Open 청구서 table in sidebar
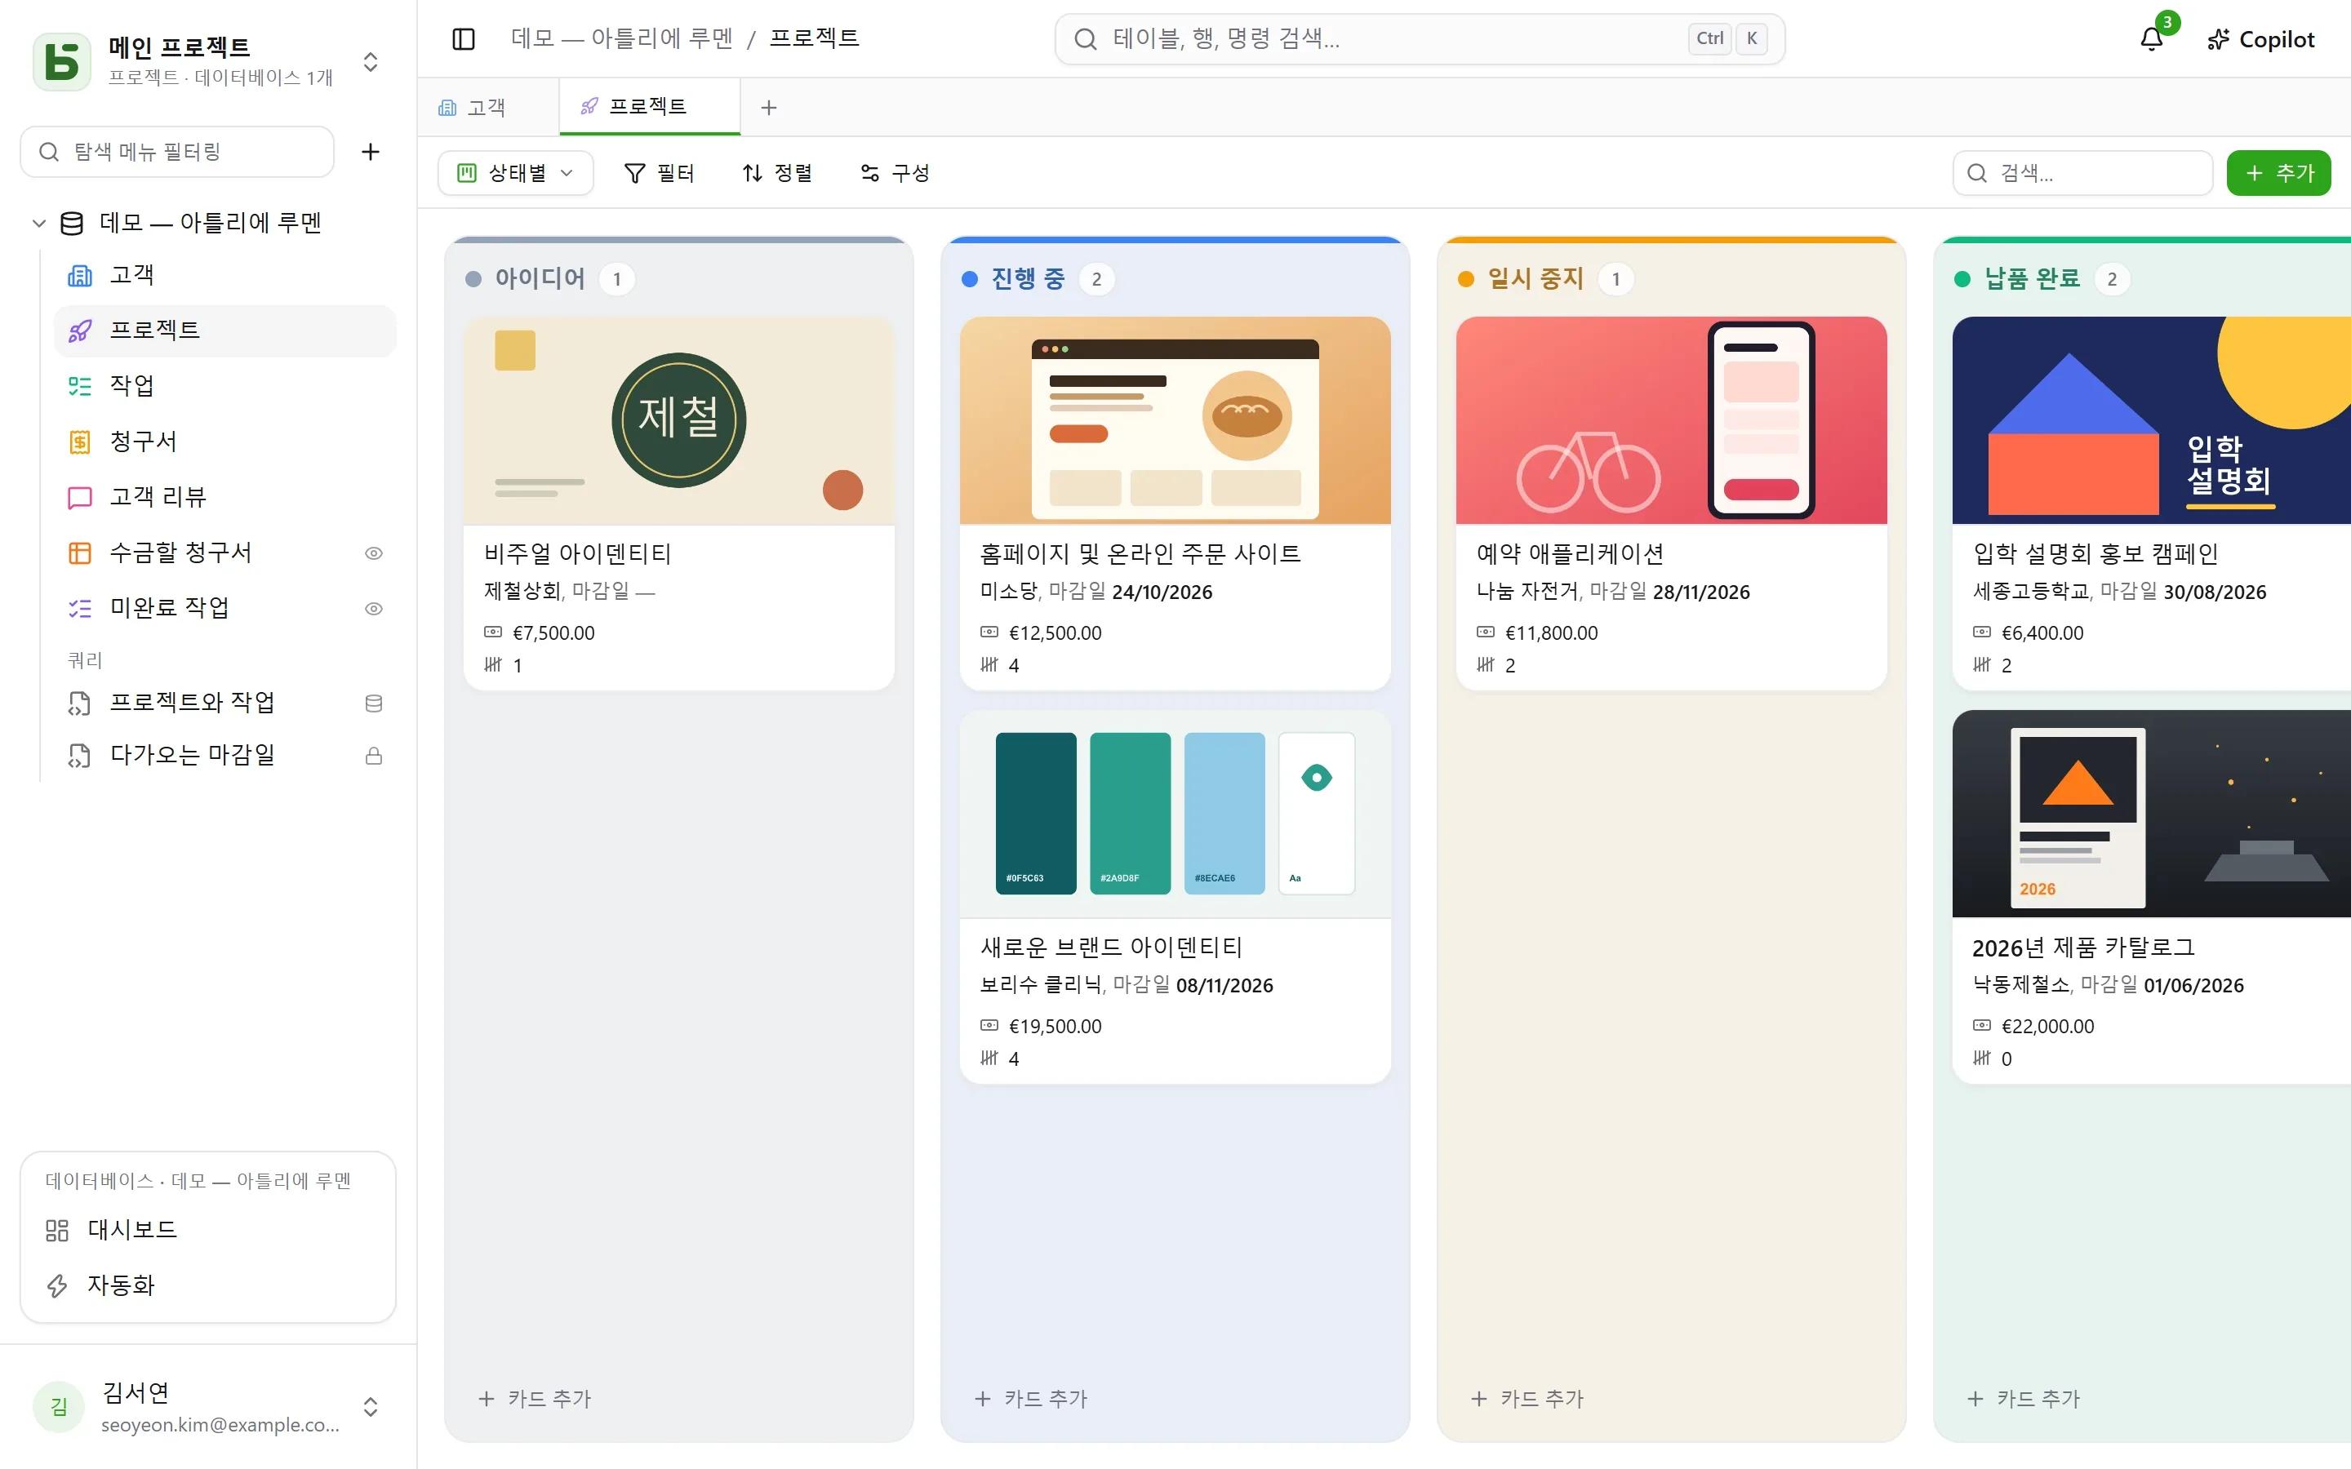Screen dimensions: 2351x1469 (225, 441)
